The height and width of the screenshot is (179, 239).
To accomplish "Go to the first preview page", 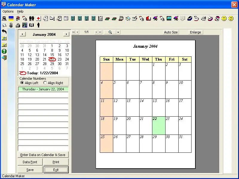I will point(73,32).
